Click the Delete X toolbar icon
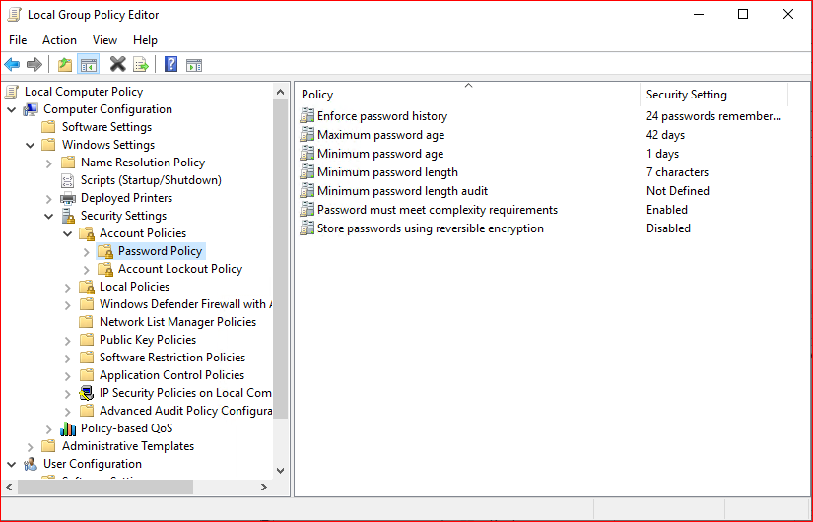This screenshot has width=813, height=522. point(117,65)
